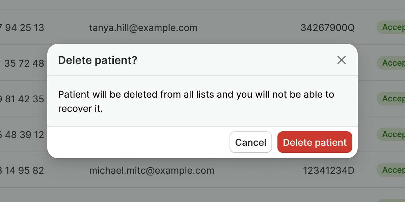Confirm with the red Delete patient button
Screen dimensions: 405x202
coord(315,142)
